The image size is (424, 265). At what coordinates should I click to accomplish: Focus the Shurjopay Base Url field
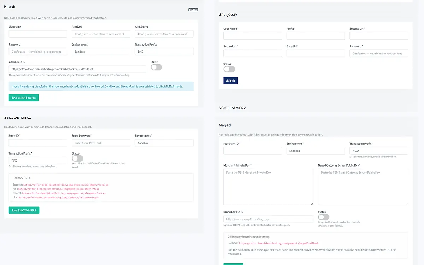coord(316,53)
